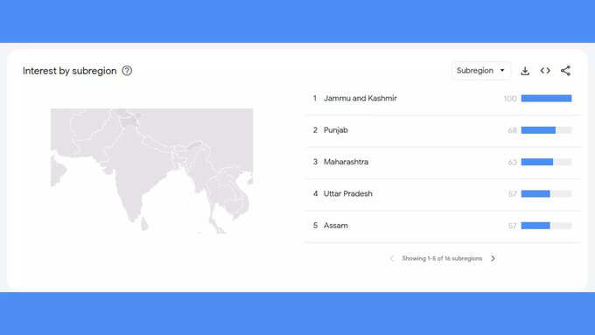Choose Uttar Pradesh from the rankings

click(x=443, y=194)
